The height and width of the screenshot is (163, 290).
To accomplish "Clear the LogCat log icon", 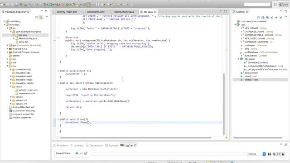I will [x=274, y=154].
